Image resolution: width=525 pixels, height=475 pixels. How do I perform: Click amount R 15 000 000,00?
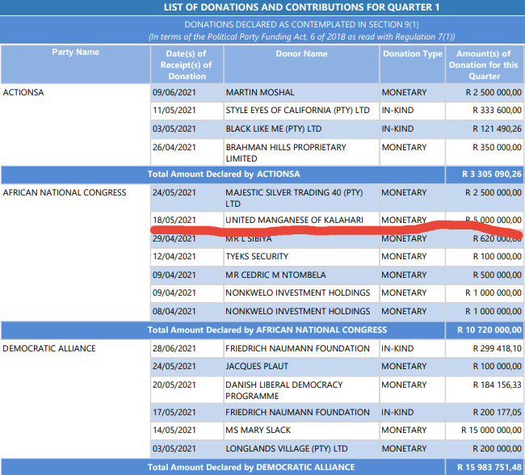(x=491, y=430)
